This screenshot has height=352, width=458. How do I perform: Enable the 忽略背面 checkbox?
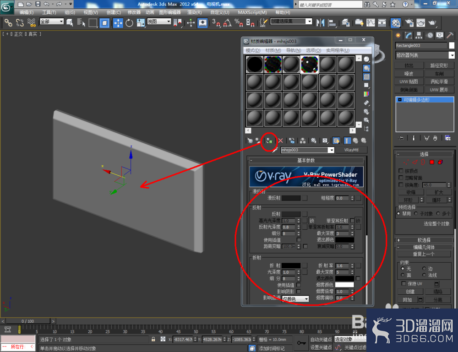[401, 178]
